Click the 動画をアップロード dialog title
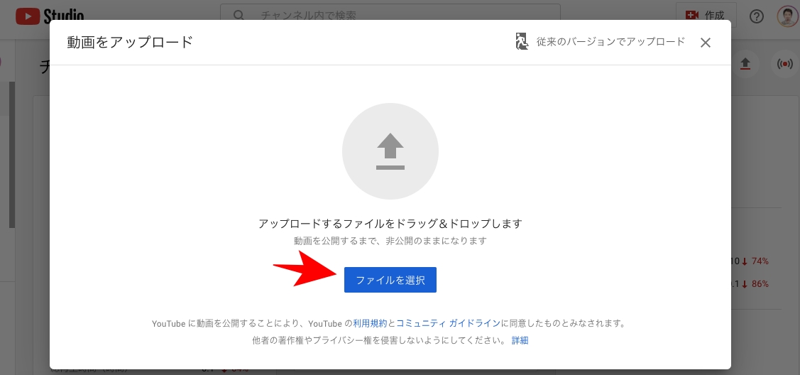Viewport: 800px width, 375px height. (130, 42)
